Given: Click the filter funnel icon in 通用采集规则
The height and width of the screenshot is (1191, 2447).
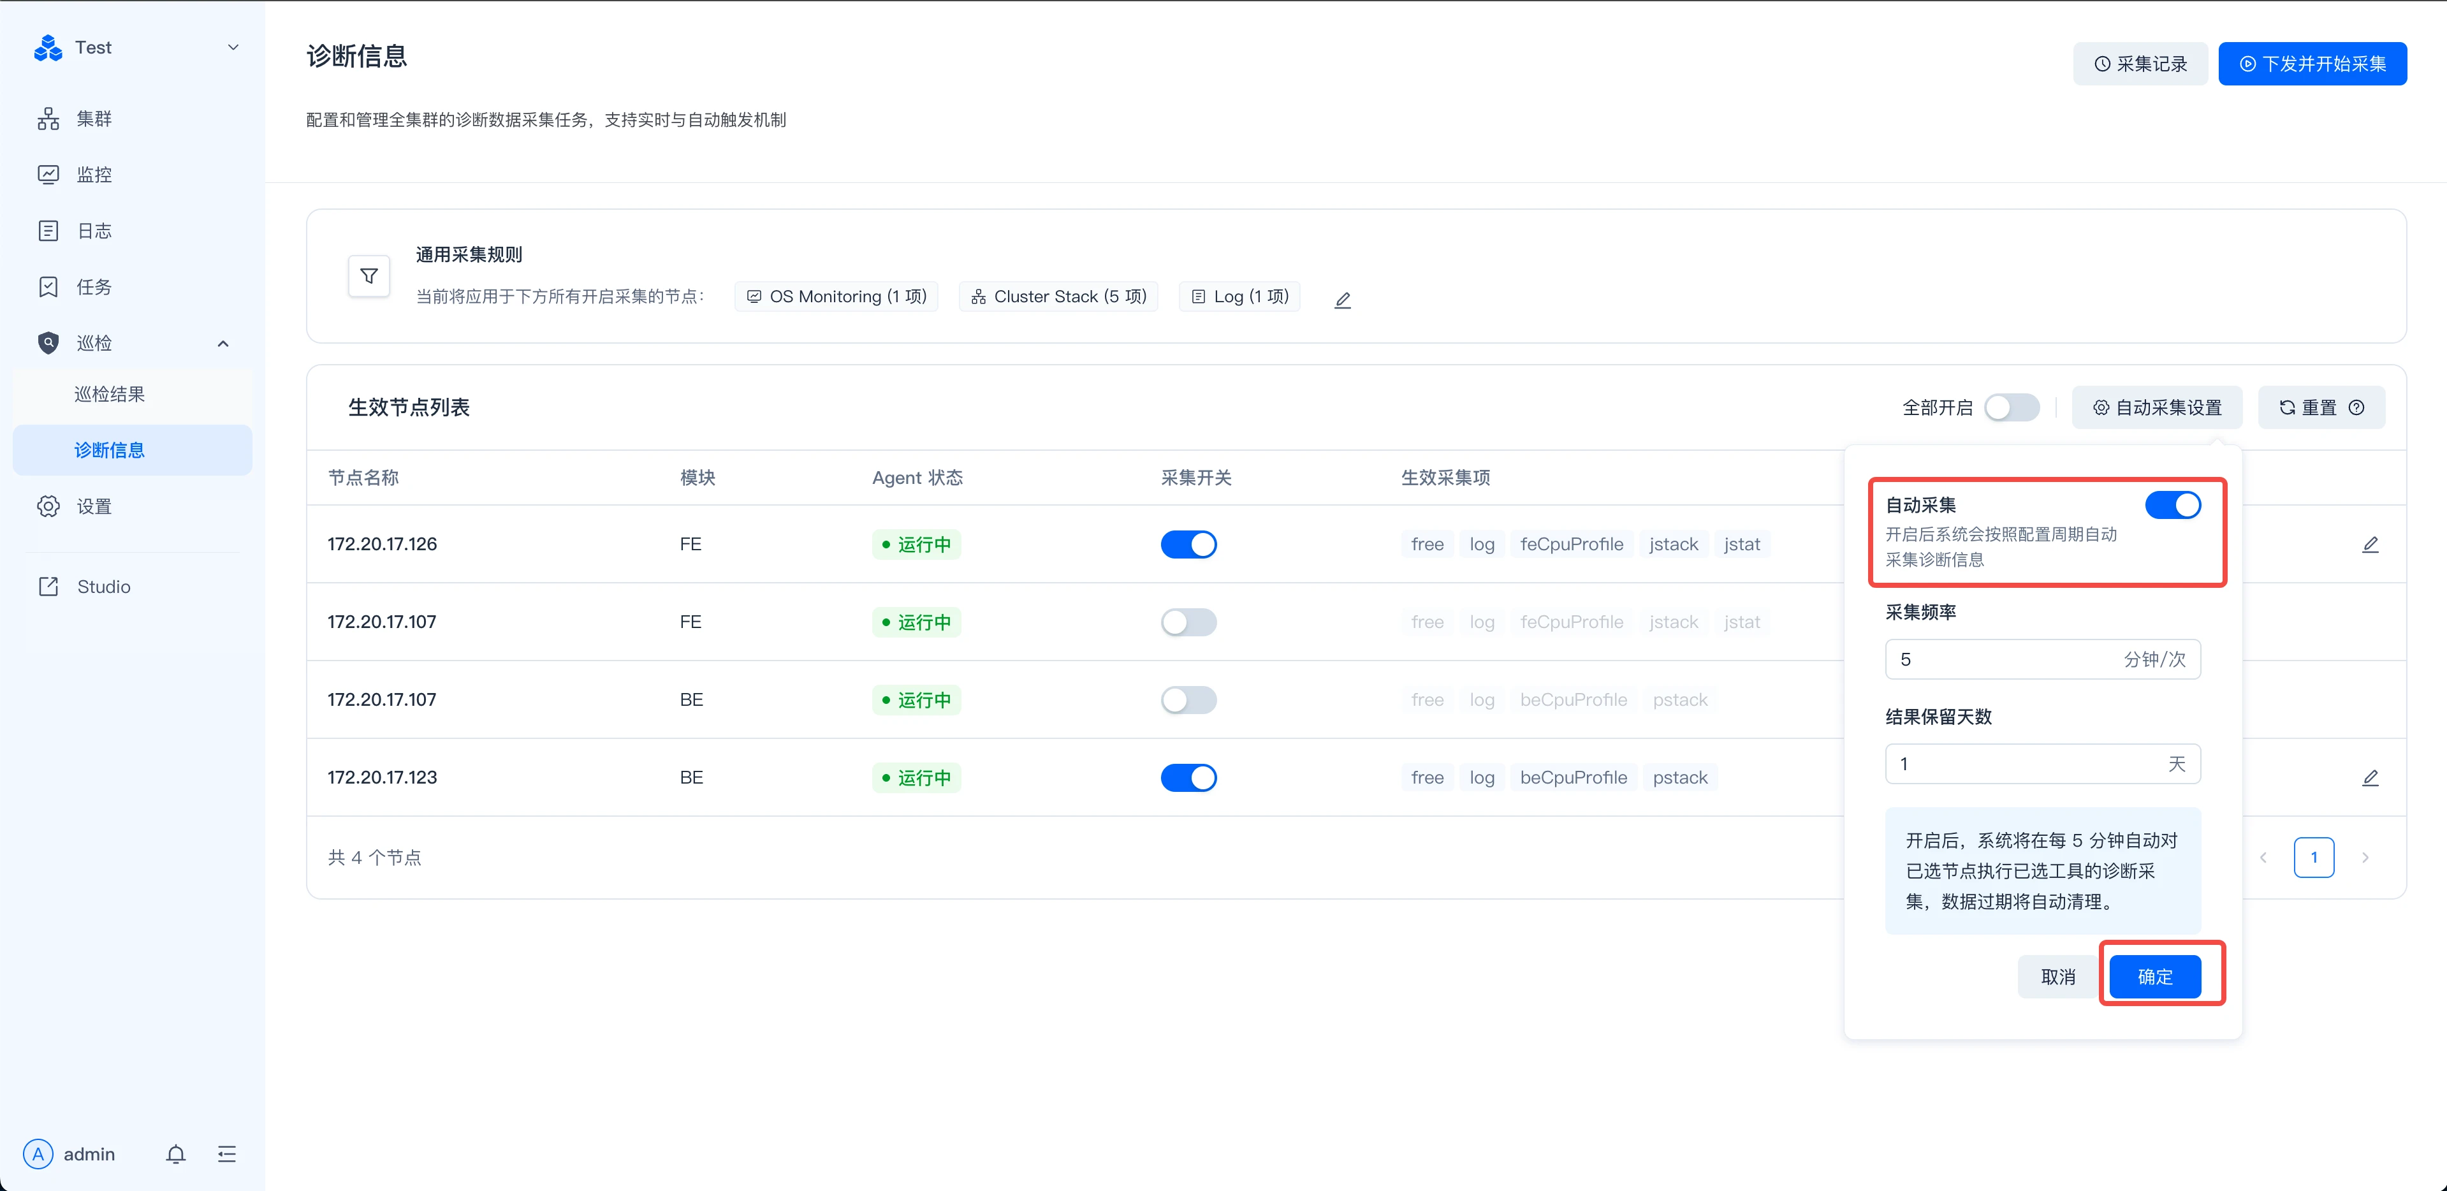Looking at the screenshot, I should (370, 276).
